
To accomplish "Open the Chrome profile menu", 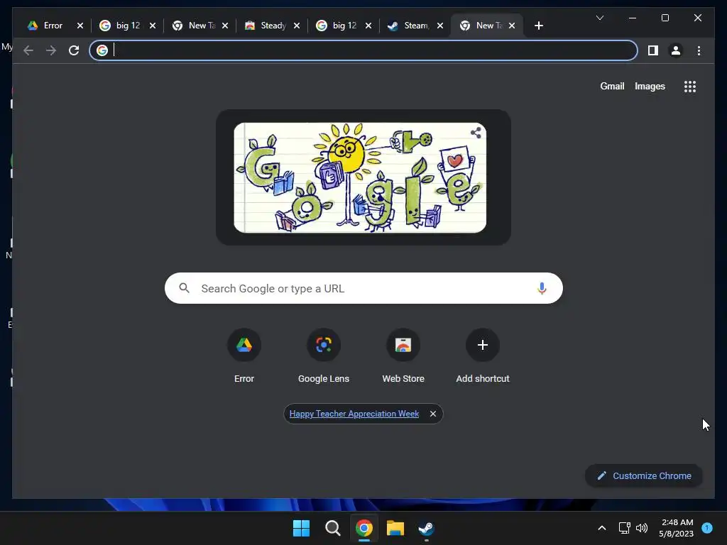I will point(676,50).
